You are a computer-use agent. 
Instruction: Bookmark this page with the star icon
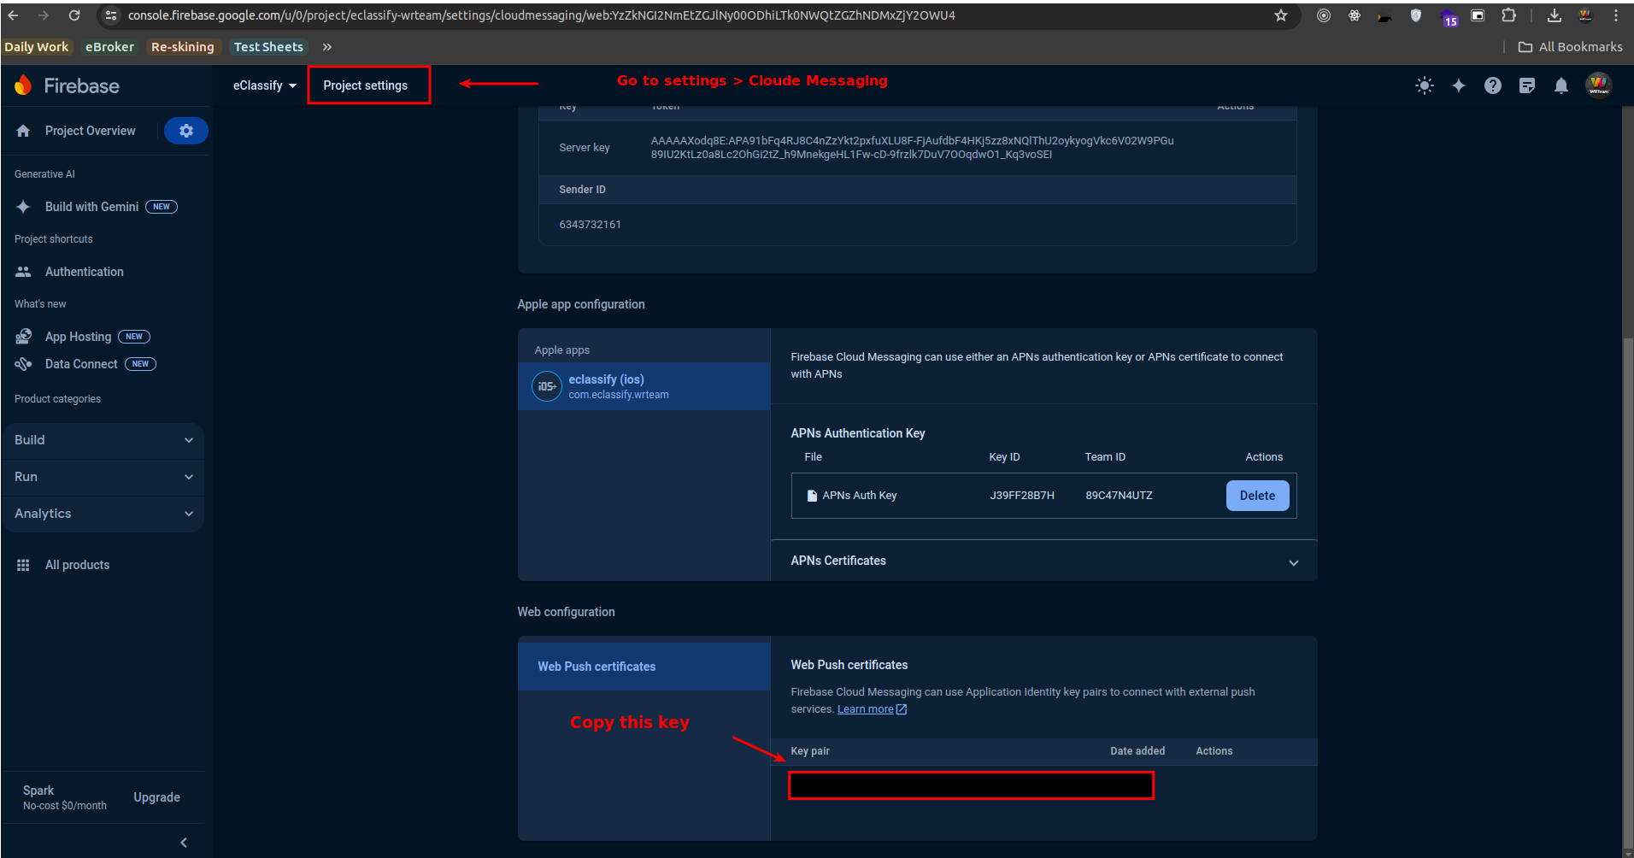[x=1280, y=15]
